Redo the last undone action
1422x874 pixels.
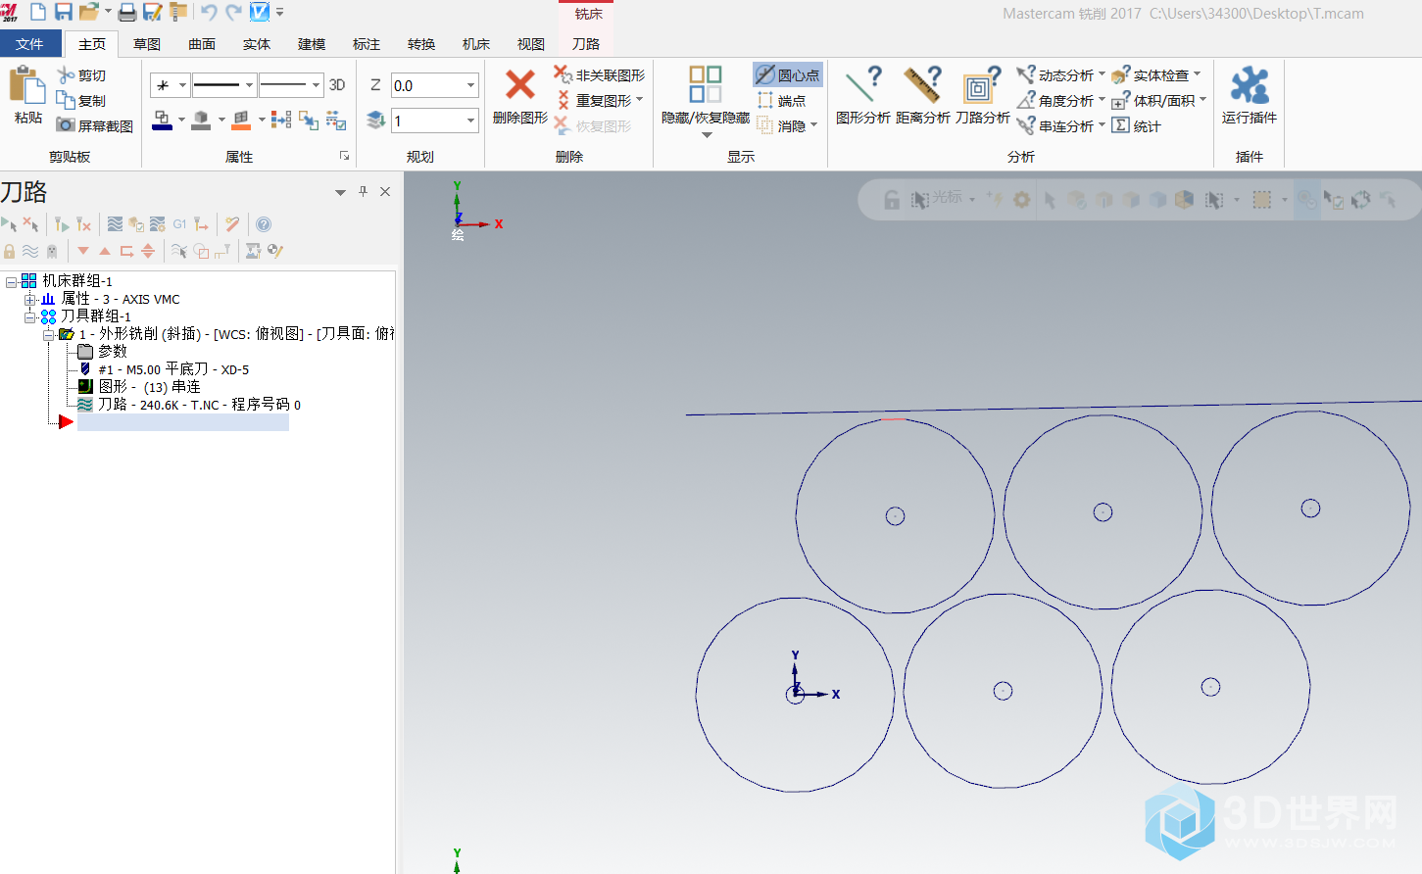(x=234, y=12)
